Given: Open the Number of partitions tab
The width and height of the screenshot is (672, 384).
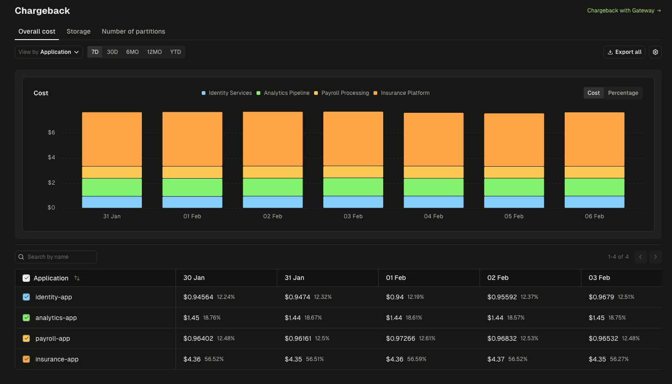Looking at the screenshot, I should [x=133, y=31].
